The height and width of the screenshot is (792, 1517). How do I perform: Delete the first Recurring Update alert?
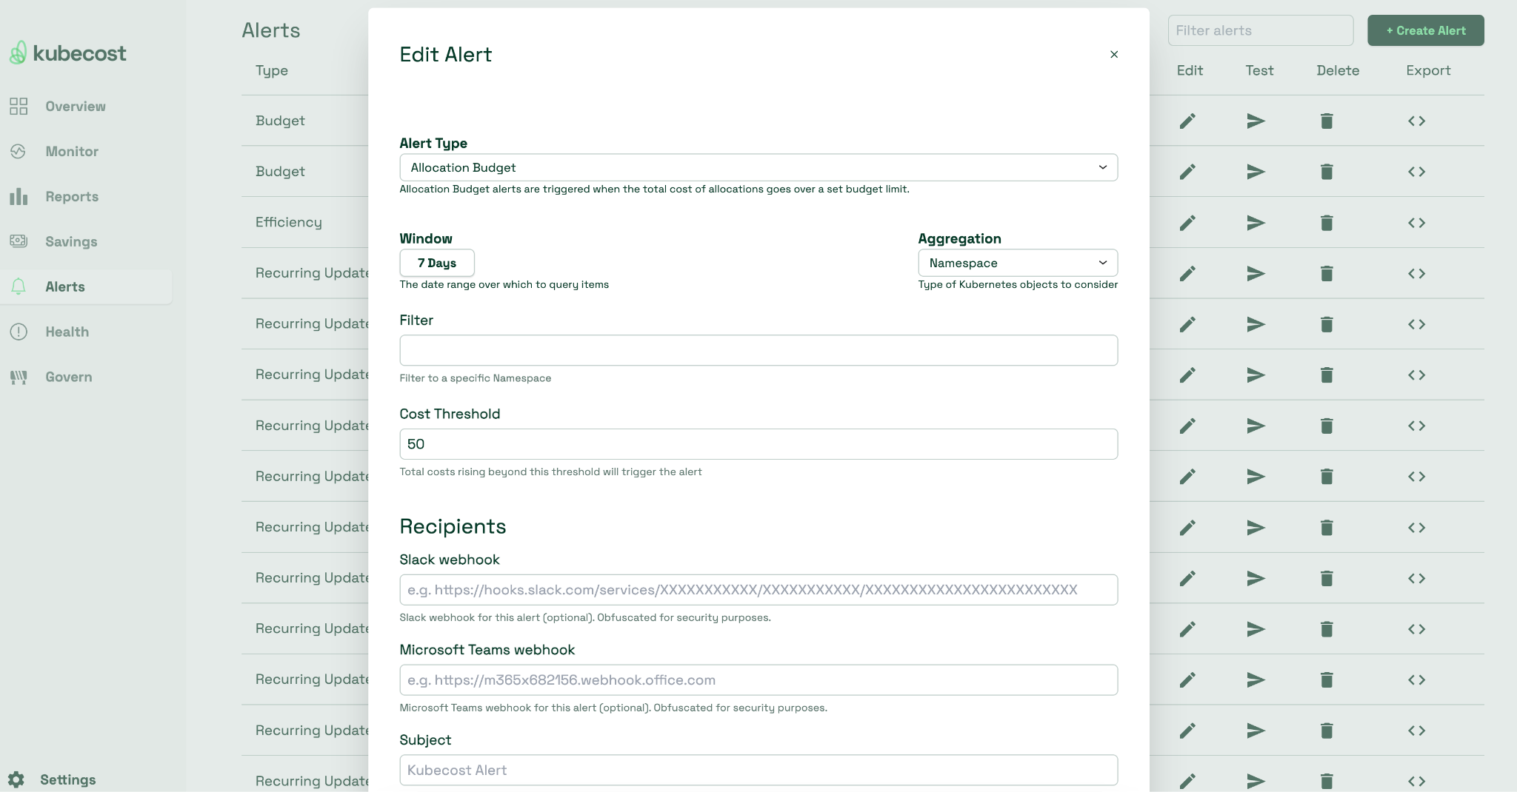coord(1327,273)
